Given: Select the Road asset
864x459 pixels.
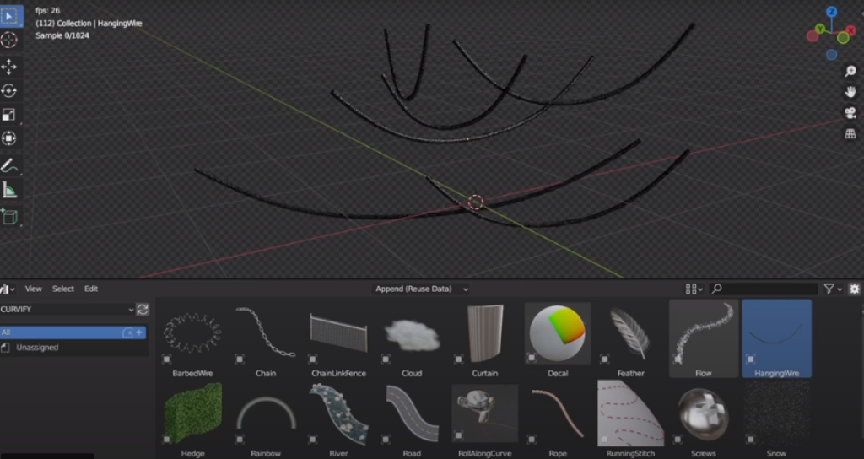Looking at the screenshot, I should 412,420.
